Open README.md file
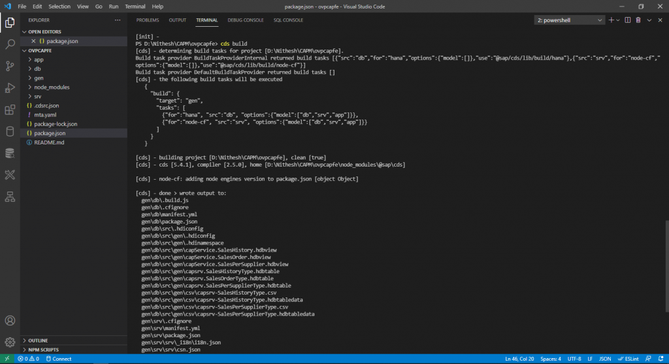The image size is (669, 364). [73, 142]
